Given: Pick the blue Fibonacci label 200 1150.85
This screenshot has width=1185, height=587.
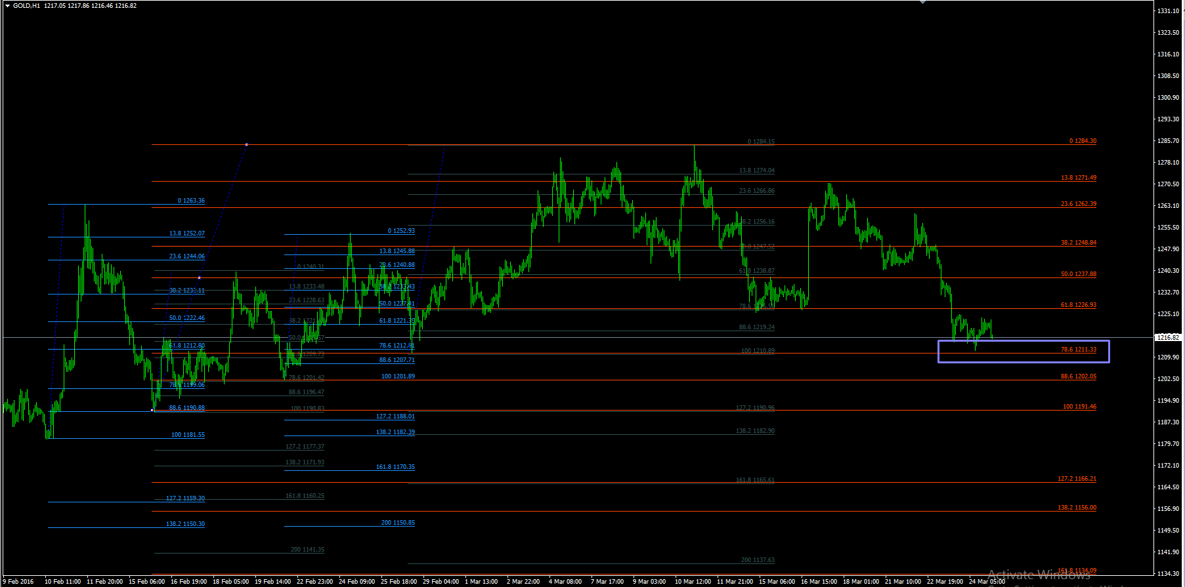Looking at the screenshot, I should (x=398, y=523).
